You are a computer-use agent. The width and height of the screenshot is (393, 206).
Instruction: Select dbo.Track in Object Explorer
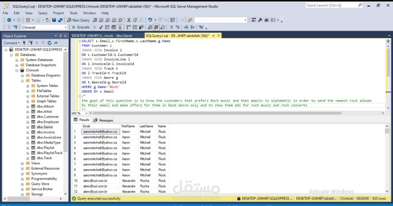click(x=44, y=158)
